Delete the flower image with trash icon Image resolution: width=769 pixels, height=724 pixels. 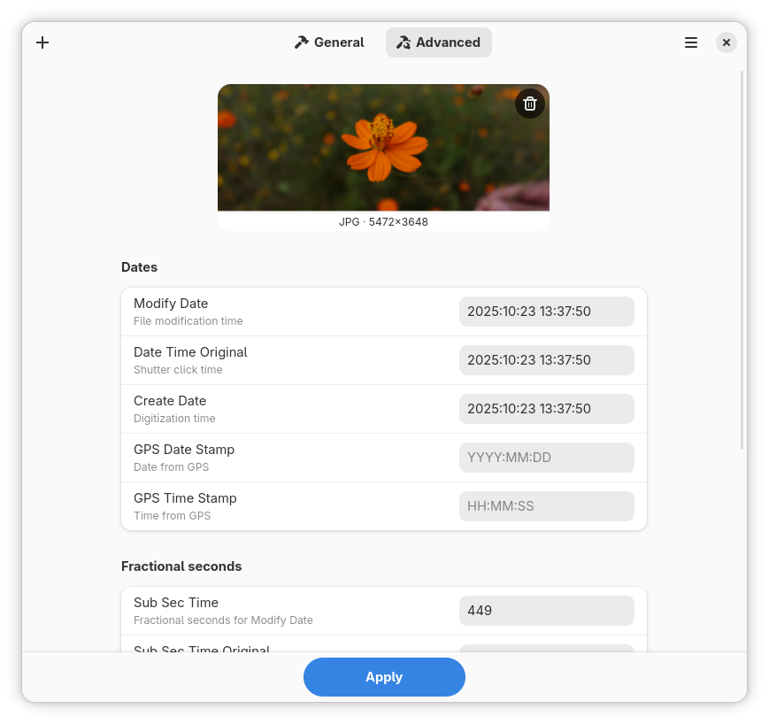[530, 104]
